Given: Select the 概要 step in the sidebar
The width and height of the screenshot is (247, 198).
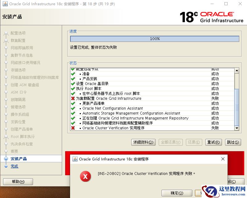Looking at the screenshot, I should click(14, 151).
